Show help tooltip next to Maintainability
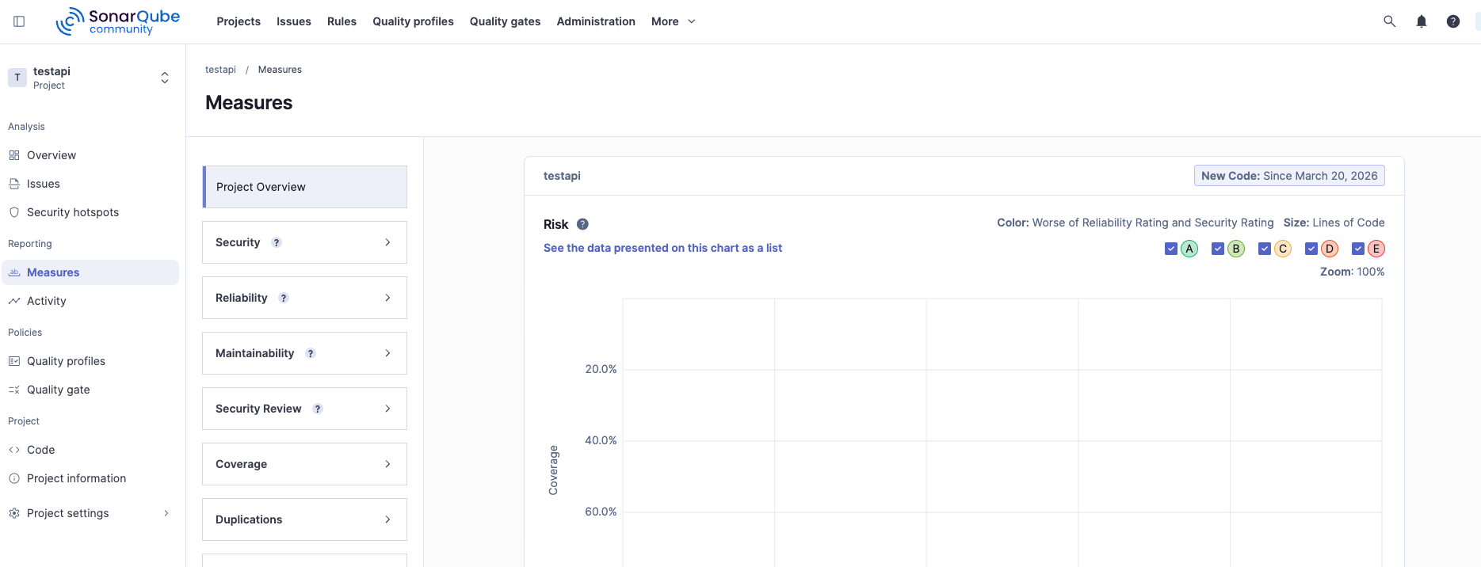The width and height of the screenshot is (1481, 567). coord(311,353)
